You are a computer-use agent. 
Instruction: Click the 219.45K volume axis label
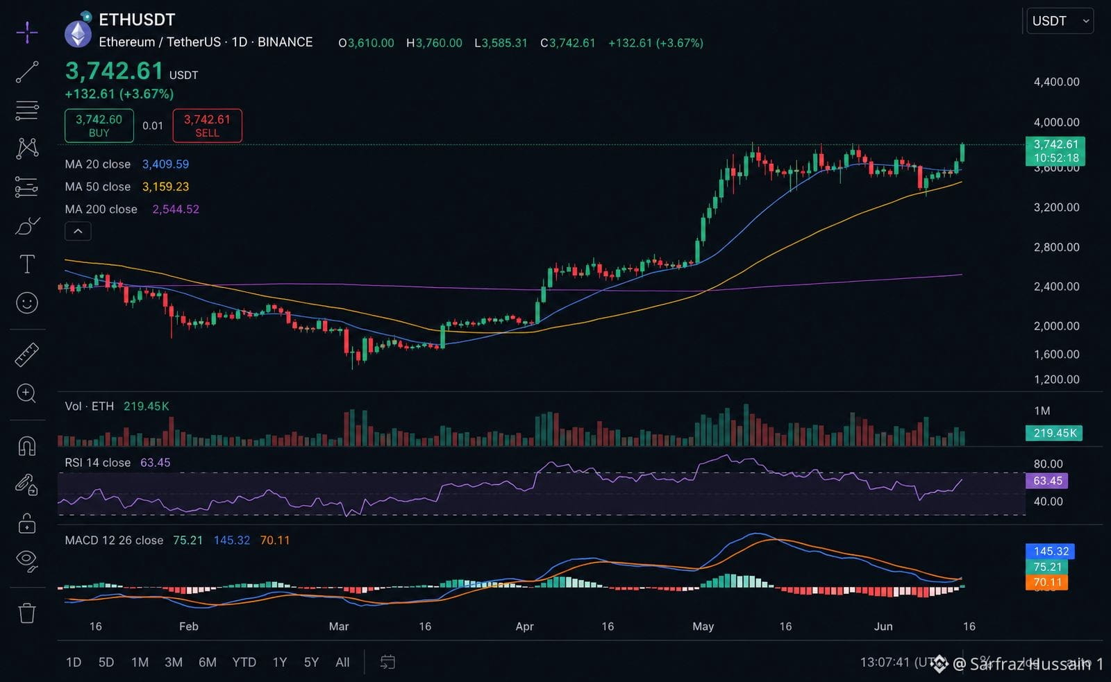pos(1054,433)
